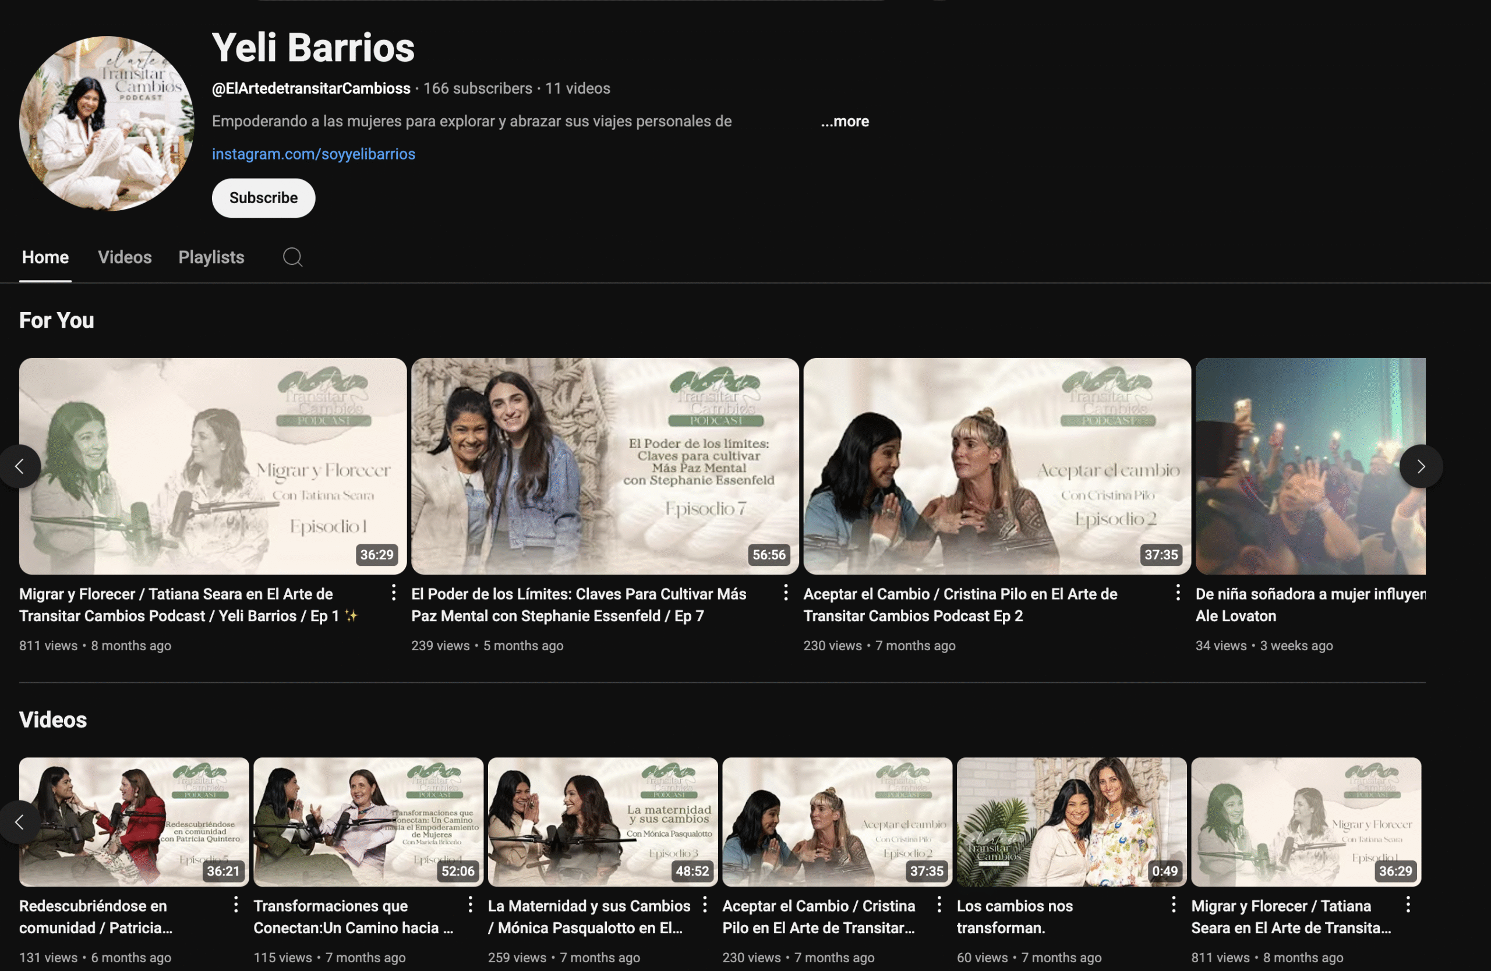1491x971 pixels.
Task: Open options for Los cambios nos transforman video
Action: pyautogui.click(x=1174, y=904)
